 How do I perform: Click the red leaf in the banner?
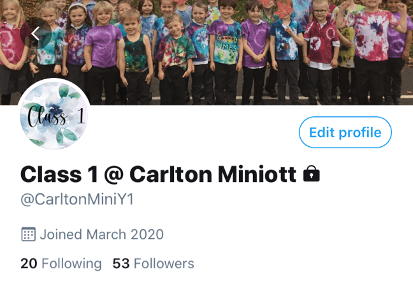coord(284,10)
